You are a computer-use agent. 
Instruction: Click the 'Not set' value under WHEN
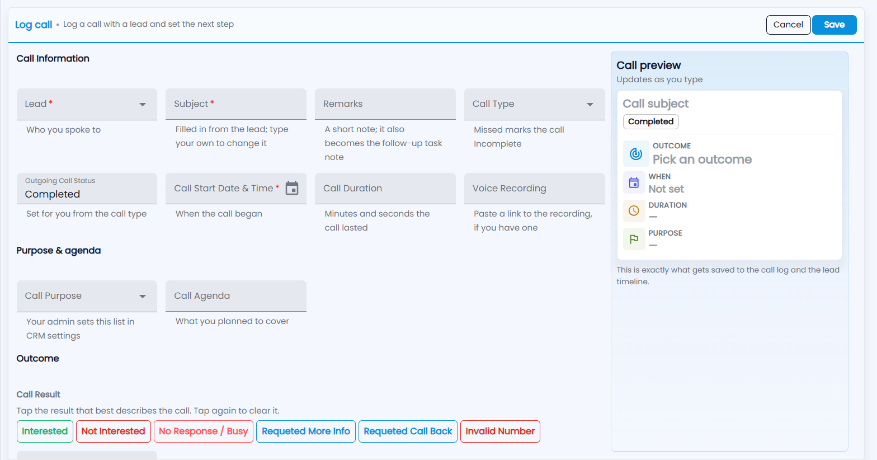click(666, 189)
